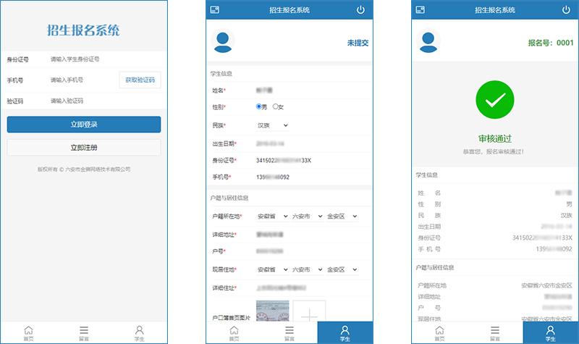
Task: Select the 男 gender radio button
Action: pos(259,107)
